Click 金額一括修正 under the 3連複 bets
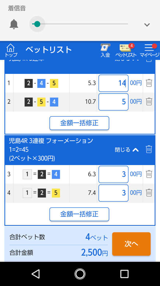This screenshot has width=160, height=286. (x=79, y=214)
